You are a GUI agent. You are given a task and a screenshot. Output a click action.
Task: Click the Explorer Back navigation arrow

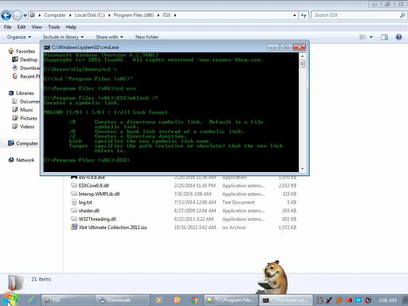[x=6, y=16]
